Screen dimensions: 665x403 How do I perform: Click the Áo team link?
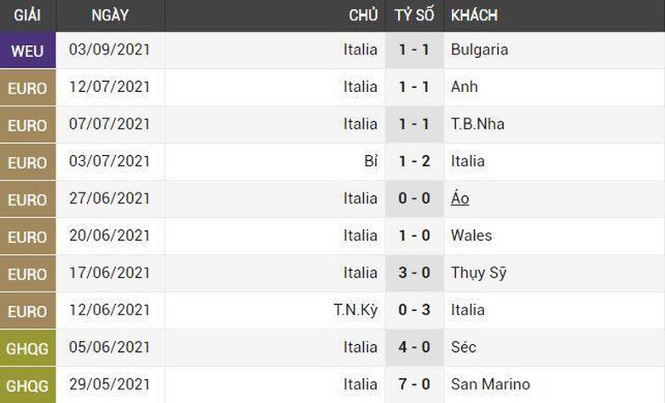click(460, 199)
